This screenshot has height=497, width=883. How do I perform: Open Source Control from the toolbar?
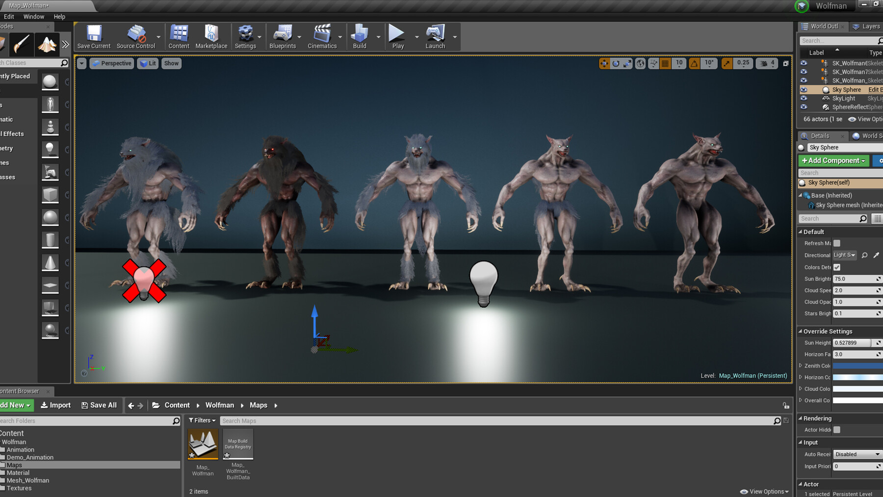[x=136, y=37]
